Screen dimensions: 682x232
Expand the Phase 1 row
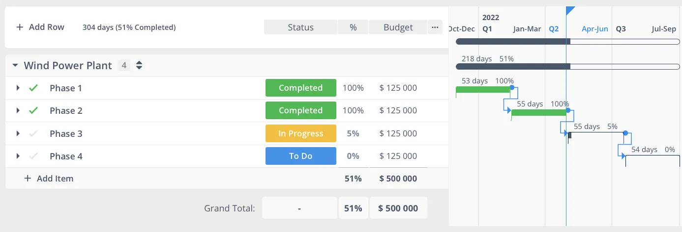click(18, 88)
